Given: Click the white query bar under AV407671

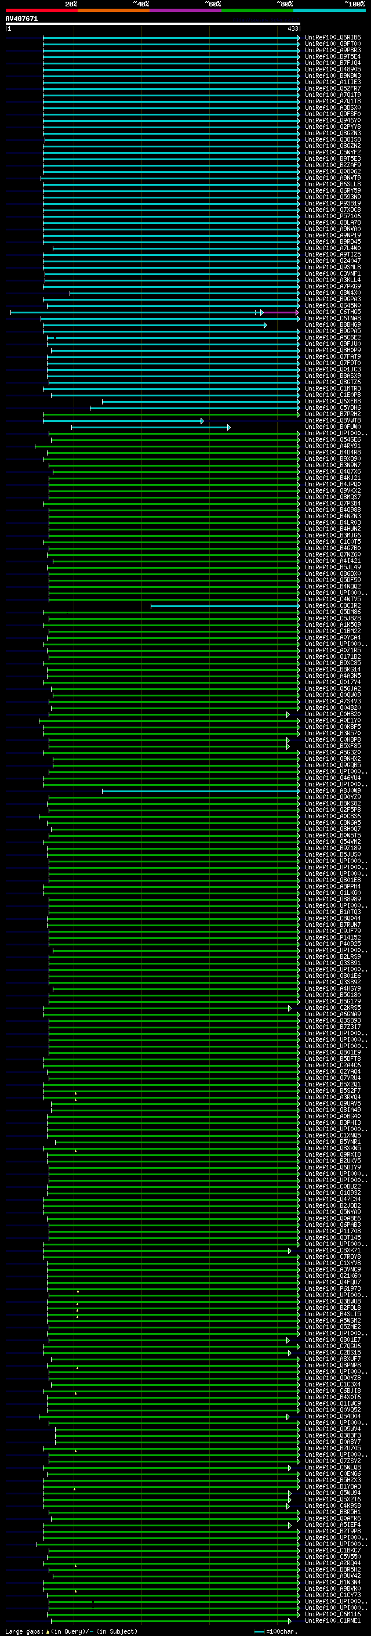Looking at the screenshot, I should pyautogui.click(x=153, y=24).
